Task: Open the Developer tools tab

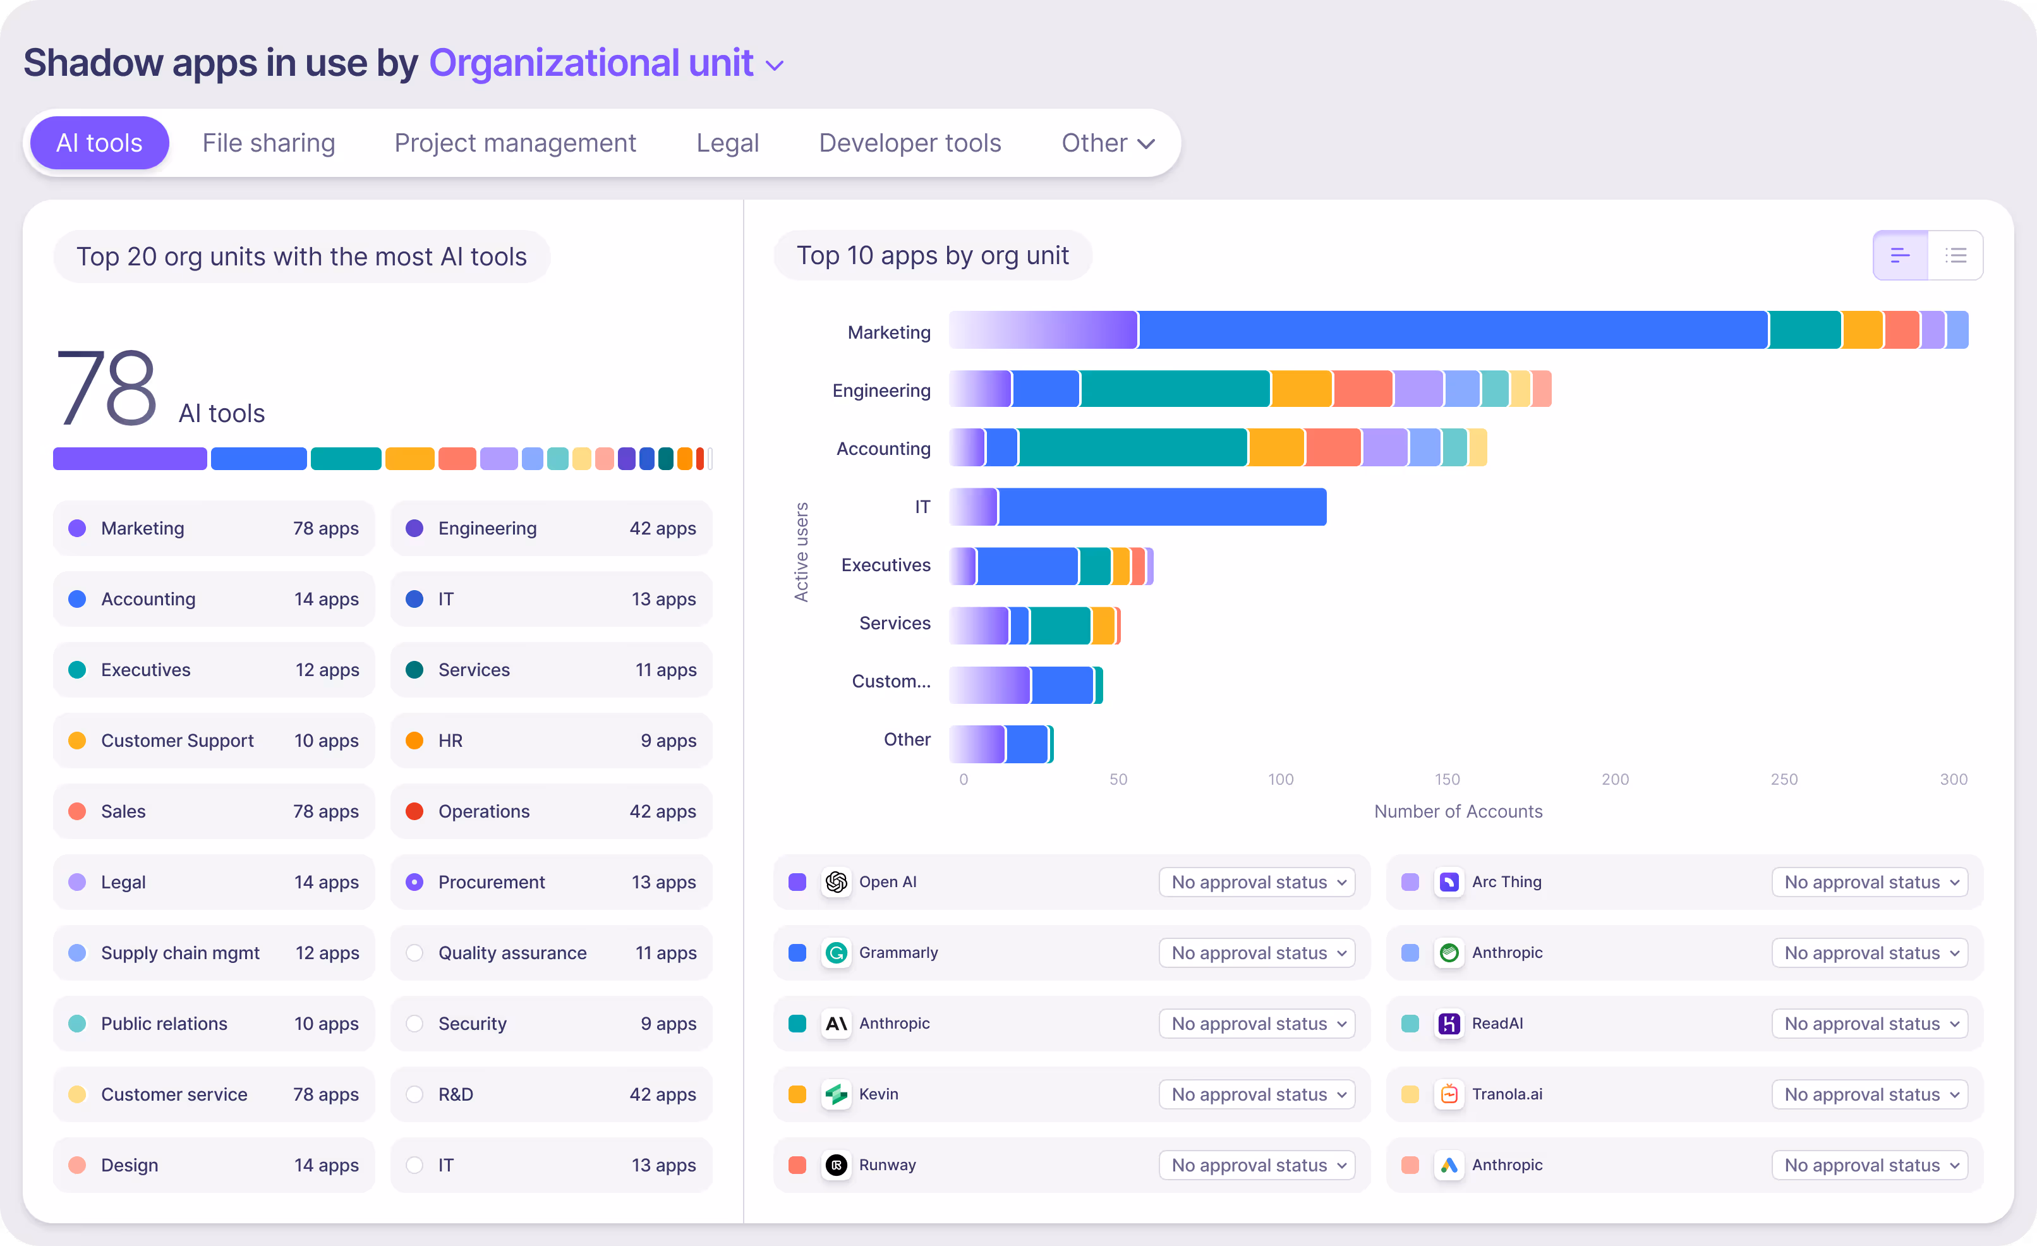Action: pyautogui.click(x=909, y=143)
